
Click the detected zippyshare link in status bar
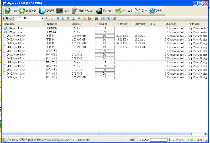click(64, 140)
